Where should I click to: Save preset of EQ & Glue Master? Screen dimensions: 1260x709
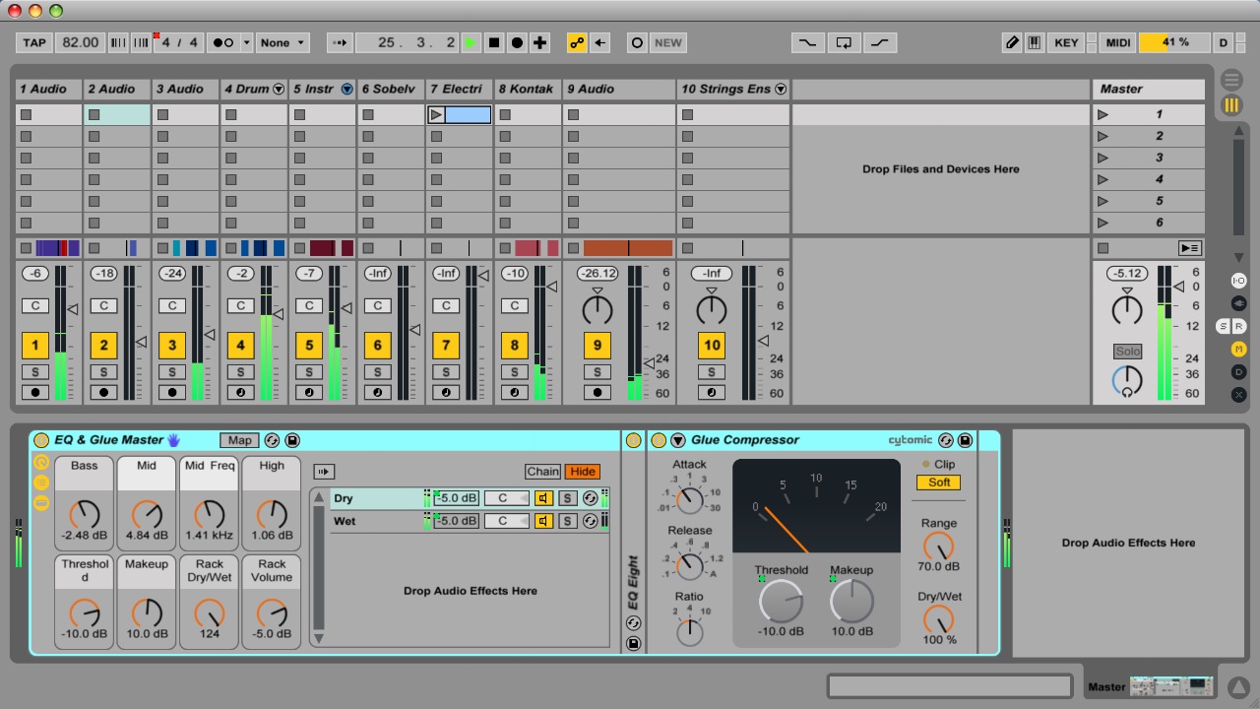pyautogui.click(x=292, y=440)
